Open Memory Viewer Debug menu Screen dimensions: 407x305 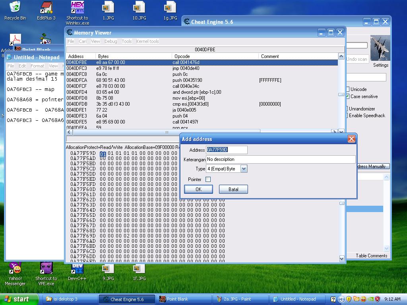[110, 41]
